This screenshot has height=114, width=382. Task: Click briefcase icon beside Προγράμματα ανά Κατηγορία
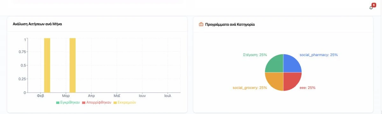(201, 24)
